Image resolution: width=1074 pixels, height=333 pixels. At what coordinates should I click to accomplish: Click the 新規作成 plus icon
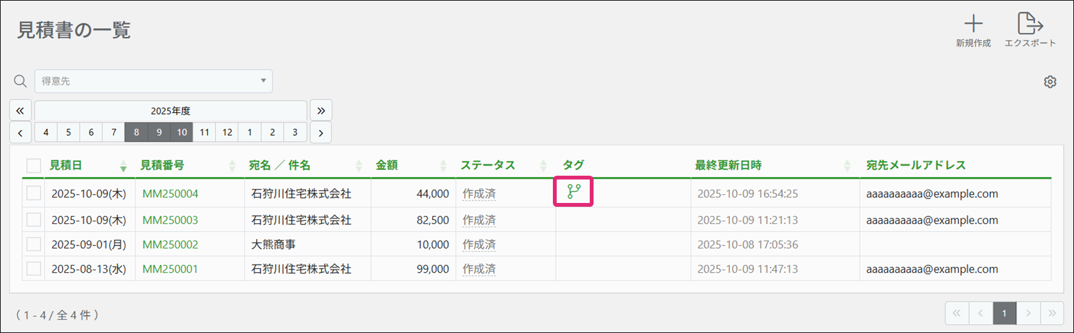point(973,25)
